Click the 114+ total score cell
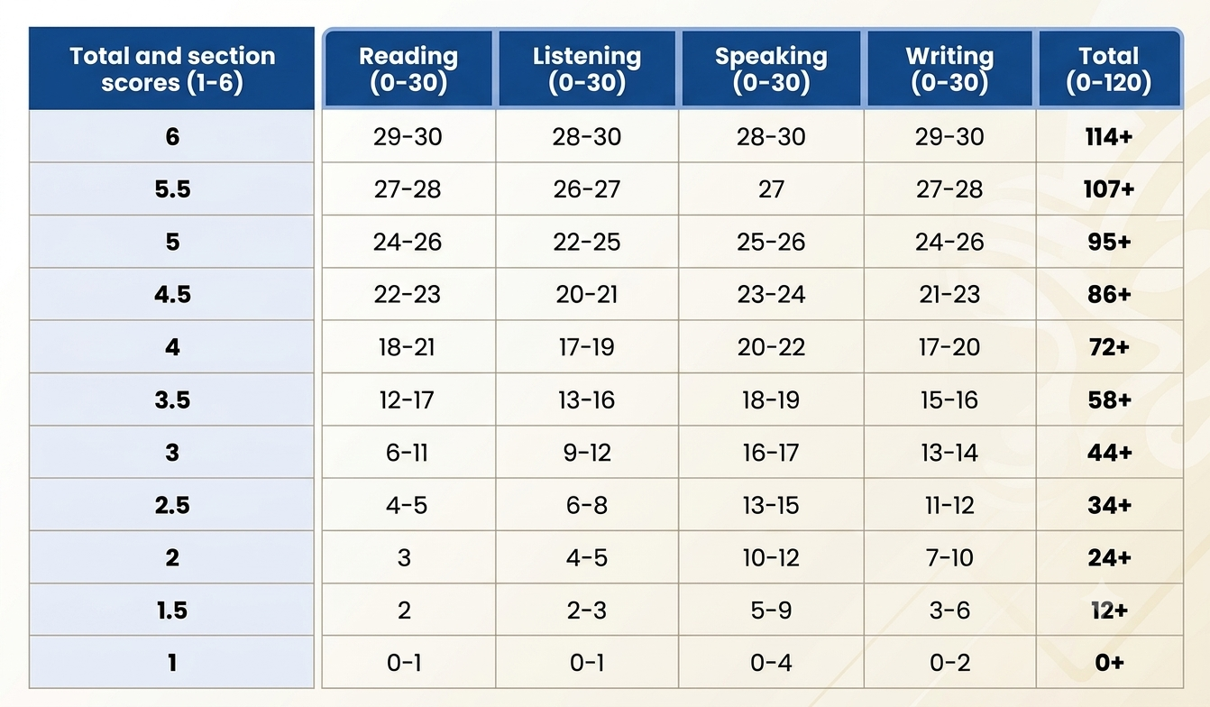Image resolution: width=1210 pixels, height=707 pixels. click(x=1109, y=136)
